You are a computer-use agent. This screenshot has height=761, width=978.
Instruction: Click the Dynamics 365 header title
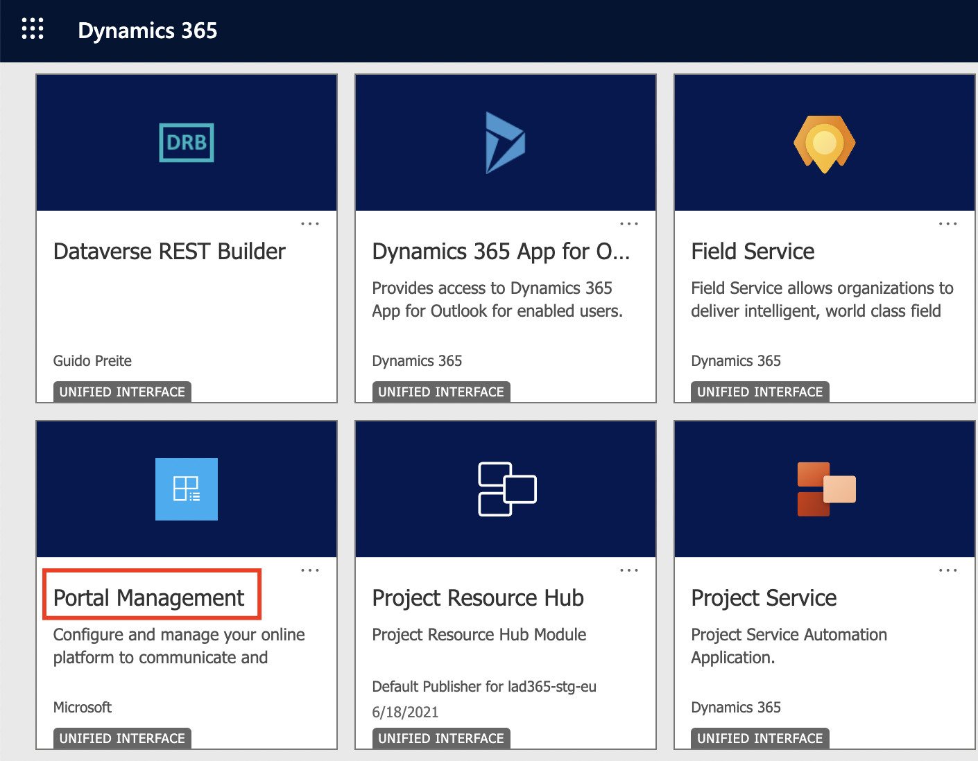pyautogui.click(x=148, y=30)
